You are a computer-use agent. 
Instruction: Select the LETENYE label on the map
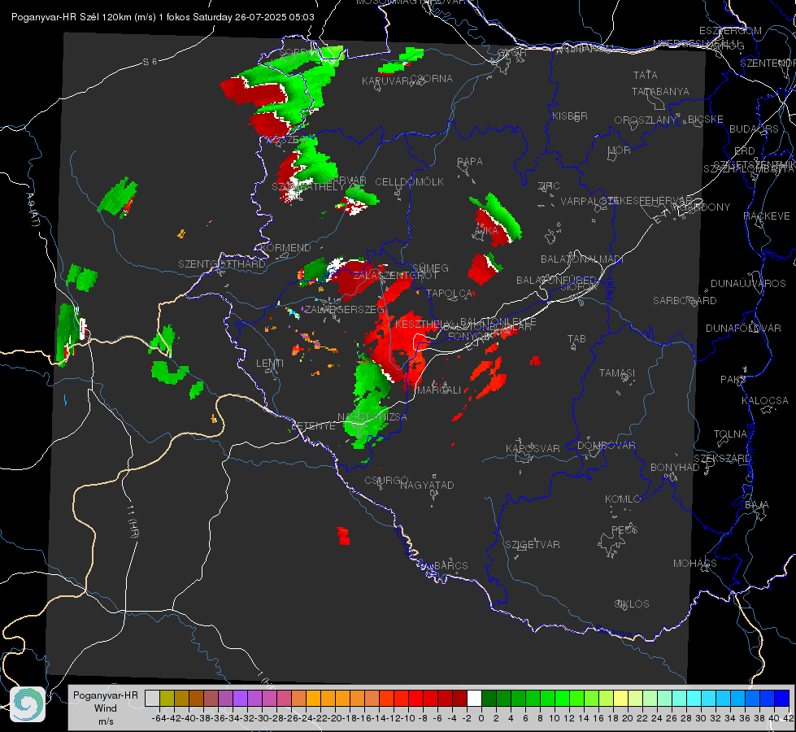pos(313,425)
